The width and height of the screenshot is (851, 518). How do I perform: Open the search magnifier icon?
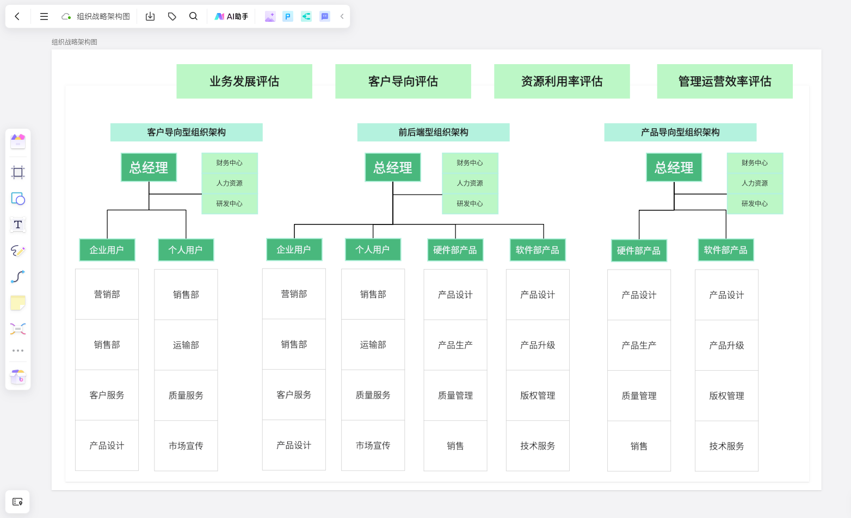click(x=193, y=16)
